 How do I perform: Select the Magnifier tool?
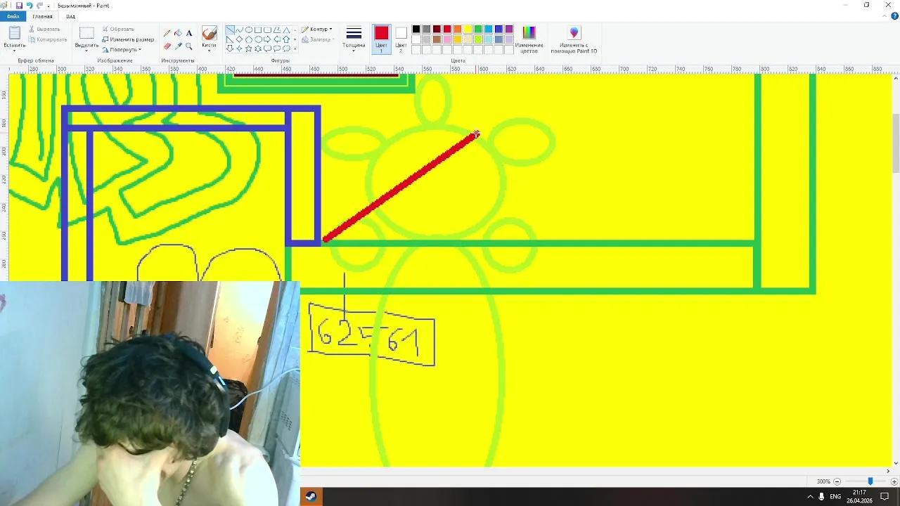pos(189,46)
